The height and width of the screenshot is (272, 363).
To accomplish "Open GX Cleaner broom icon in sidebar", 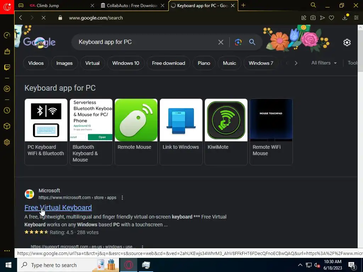I will tap(7, 51).
